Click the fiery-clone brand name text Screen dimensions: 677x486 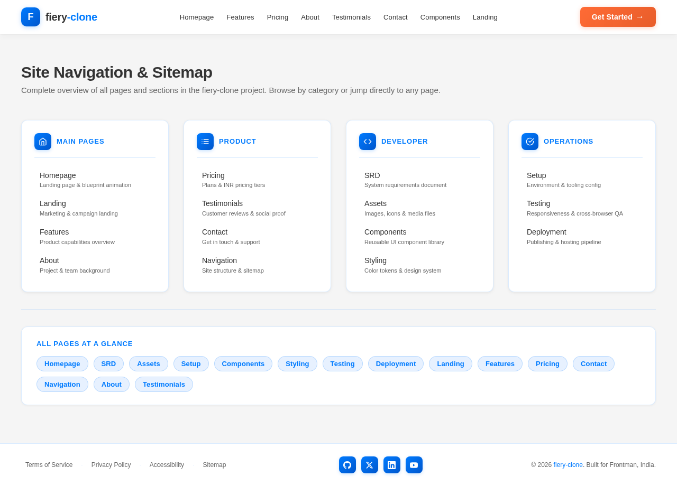click(x=71, y=17)
